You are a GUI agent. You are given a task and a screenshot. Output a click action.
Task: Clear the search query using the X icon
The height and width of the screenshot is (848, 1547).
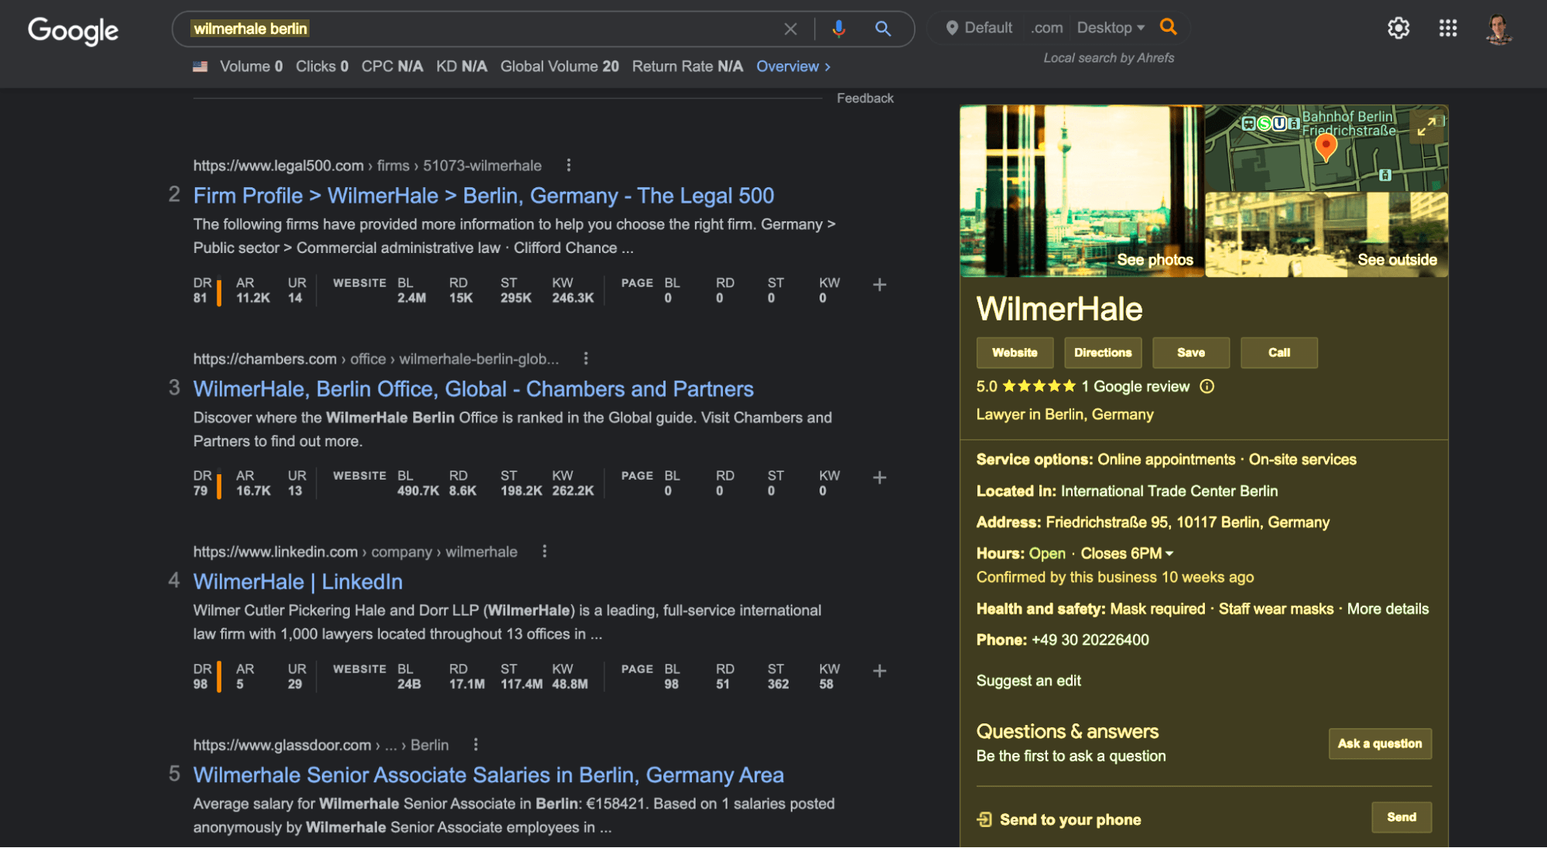click(790, 28)
